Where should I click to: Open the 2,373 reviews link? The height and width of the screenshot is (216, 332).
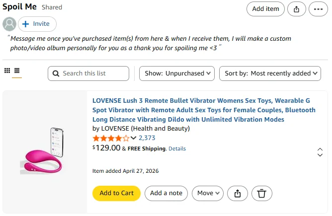(147, 138)
